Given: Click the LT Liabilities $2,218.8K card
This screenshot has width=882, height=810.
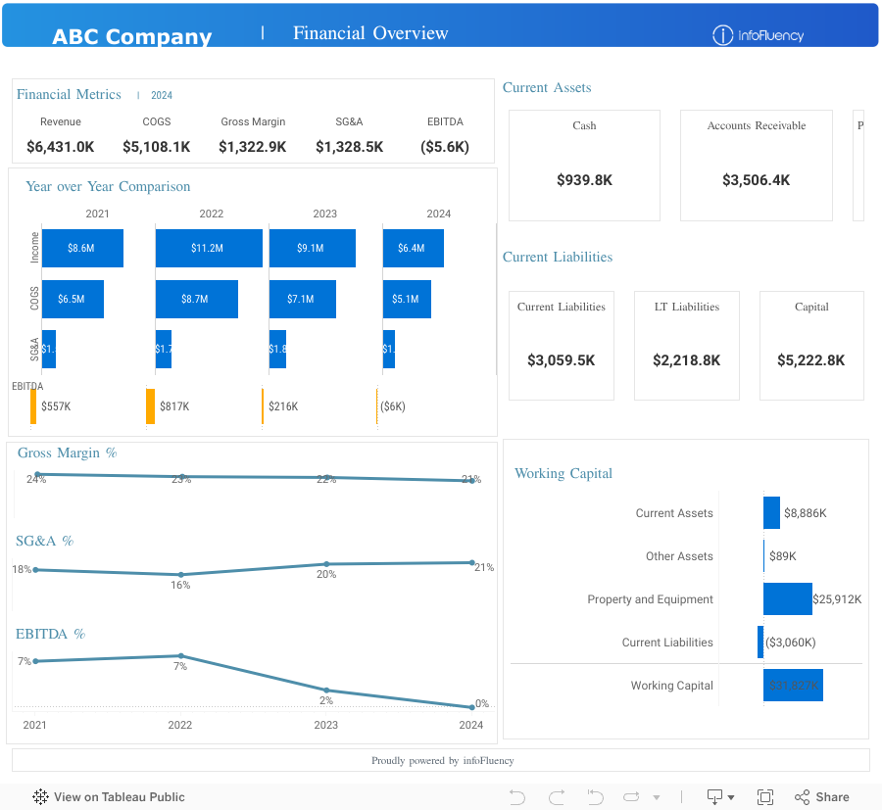Looking at the screenshot, I should pos(686,346).
